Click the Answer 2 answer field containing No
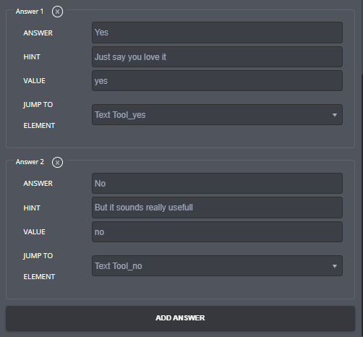This screenshot has height=337, width=363. pos(217,184)
